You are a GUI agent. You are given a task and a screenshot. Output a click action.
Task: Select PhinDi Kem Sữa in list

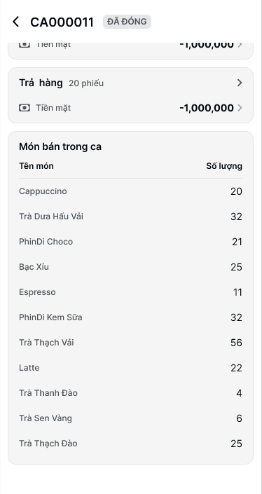tap(131, 317)
